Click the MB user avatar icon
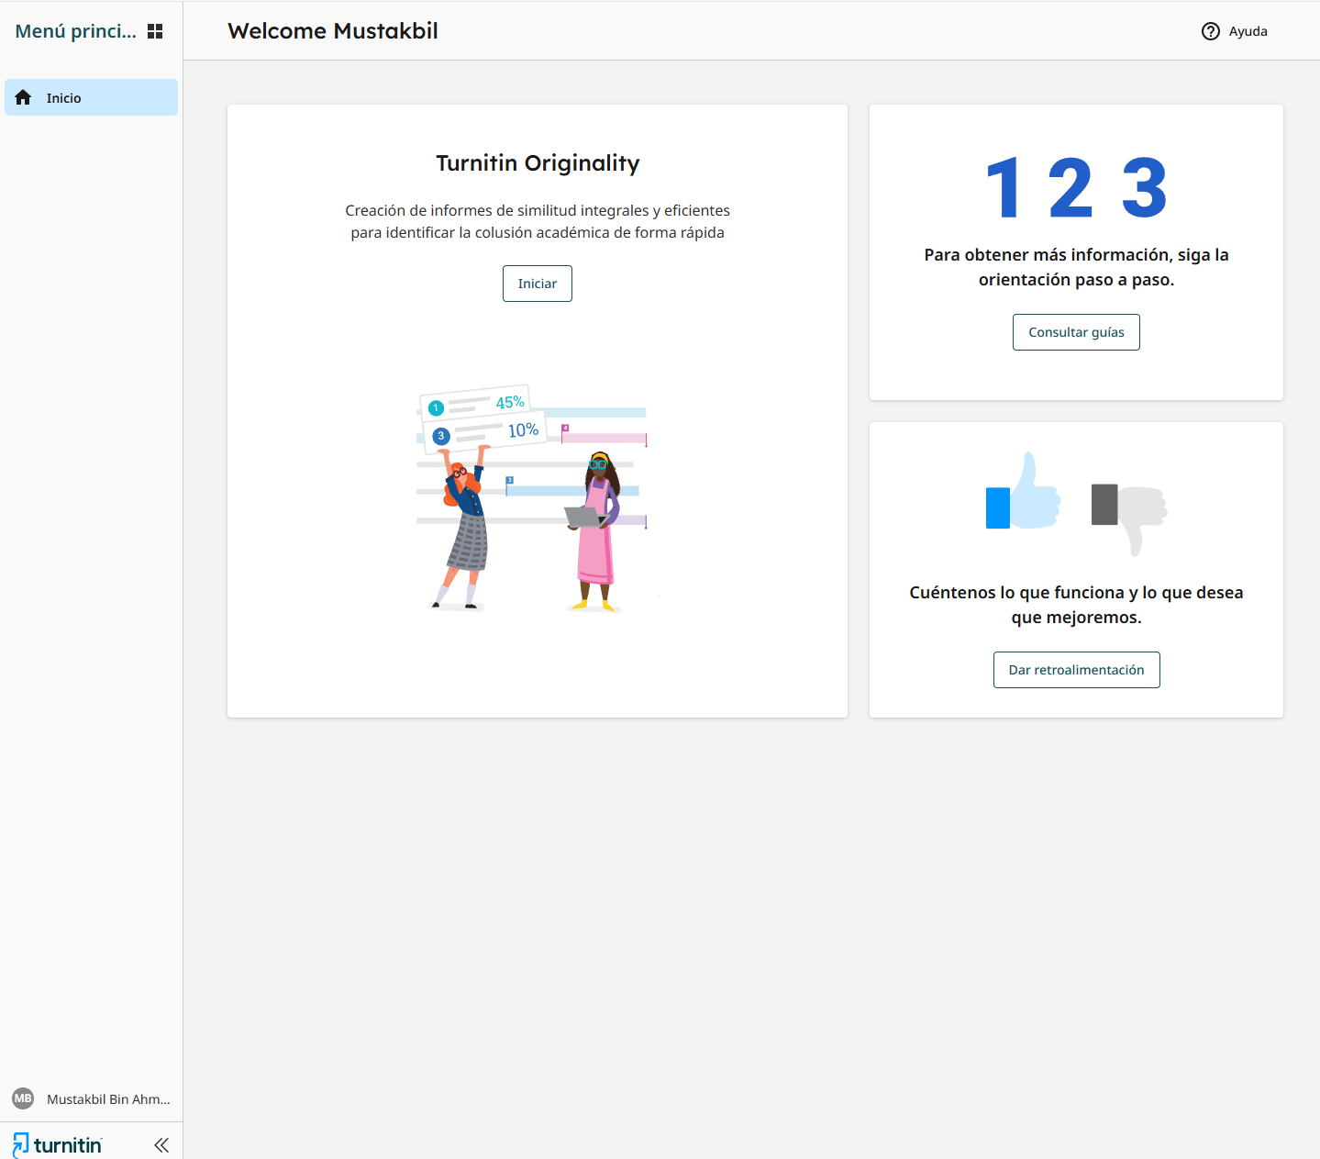The width and height of the screenshot is (1320, 1159). point(23,1098)
